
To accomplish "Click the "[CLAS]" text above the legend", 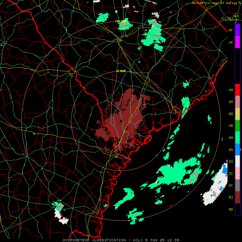I will [x=227, y=19].
